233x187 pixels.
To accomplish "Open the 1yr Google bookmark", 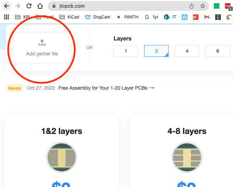I will (152, 17).
